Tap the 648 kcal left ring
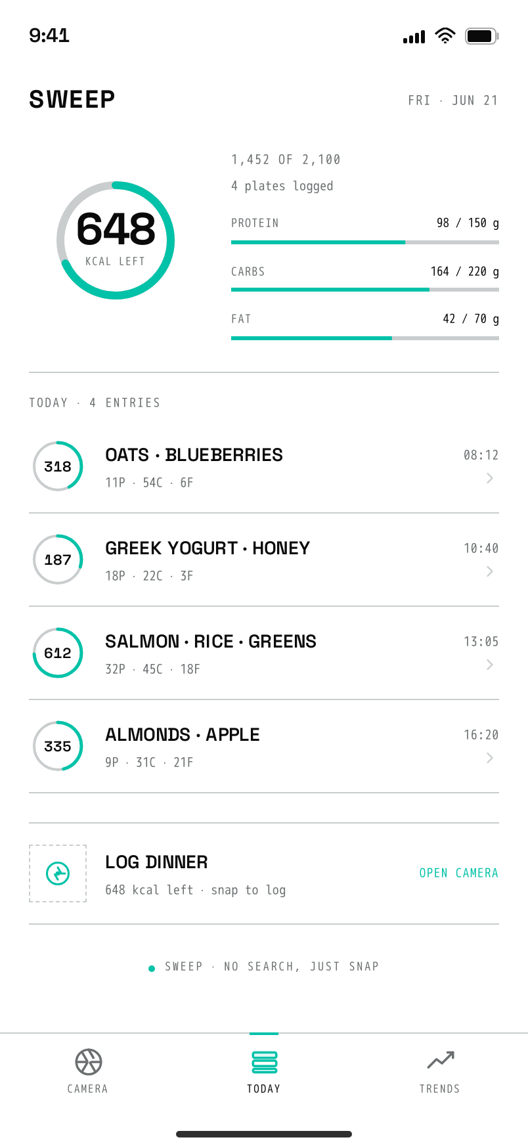 click(116, 240)
